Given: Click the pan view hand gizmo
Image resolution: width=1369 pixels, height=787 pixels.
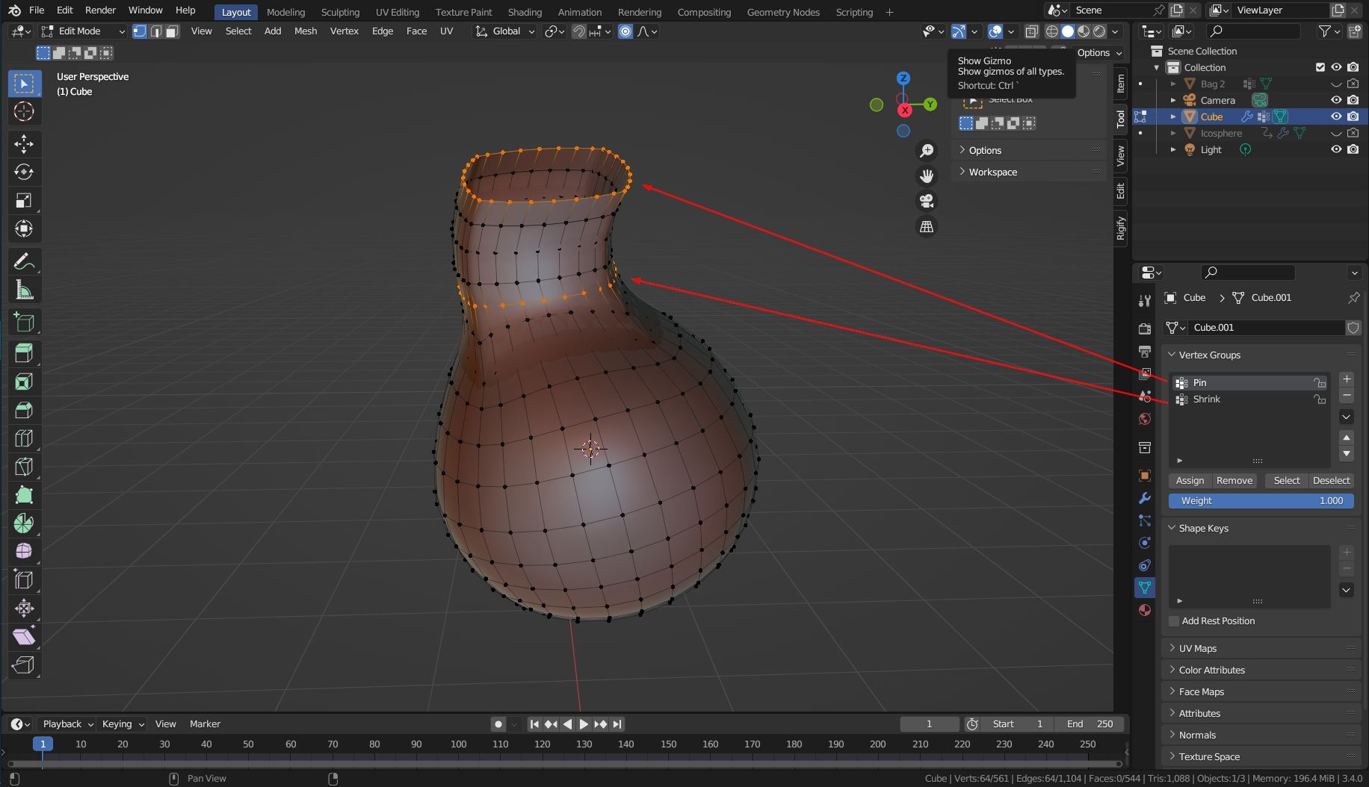Looking at the screenshot, I should pyautogui.click(x=927, y=176).
